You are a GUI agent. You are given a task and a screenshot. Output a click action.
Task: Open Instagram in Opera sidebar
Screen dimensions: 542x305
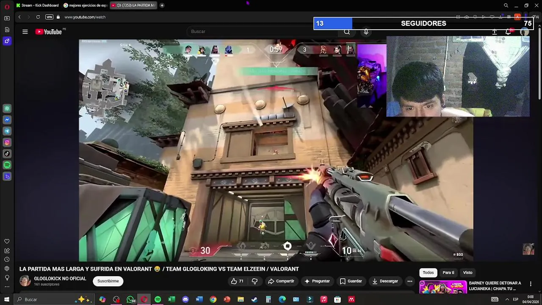coord(7,143)
